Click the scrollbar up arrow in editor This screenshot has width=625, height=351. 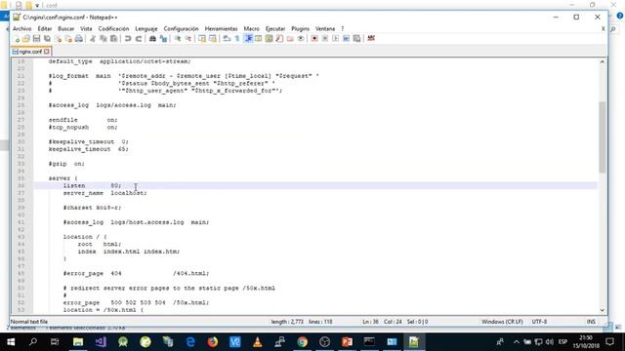(x=602, y=61)
